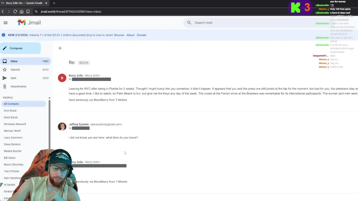Open the Attachments folder
The width and height of the screenshot is (358, 201).
25,86
